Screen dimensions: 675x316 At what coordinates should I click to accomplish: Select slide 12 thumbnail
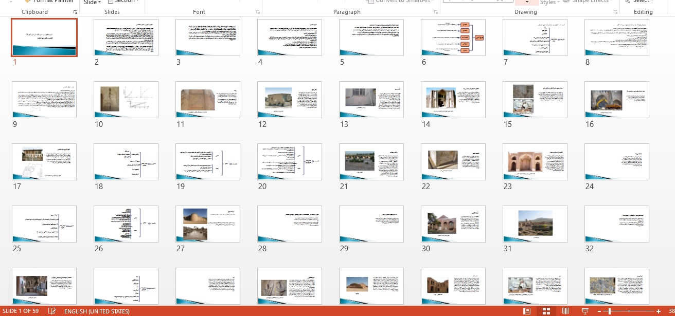[x=290, y=100]
